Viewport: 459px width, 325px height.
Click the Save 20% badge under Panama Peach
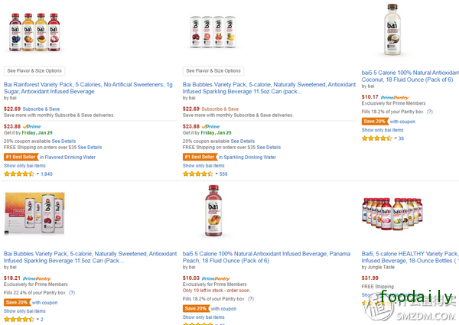point(196,308)
